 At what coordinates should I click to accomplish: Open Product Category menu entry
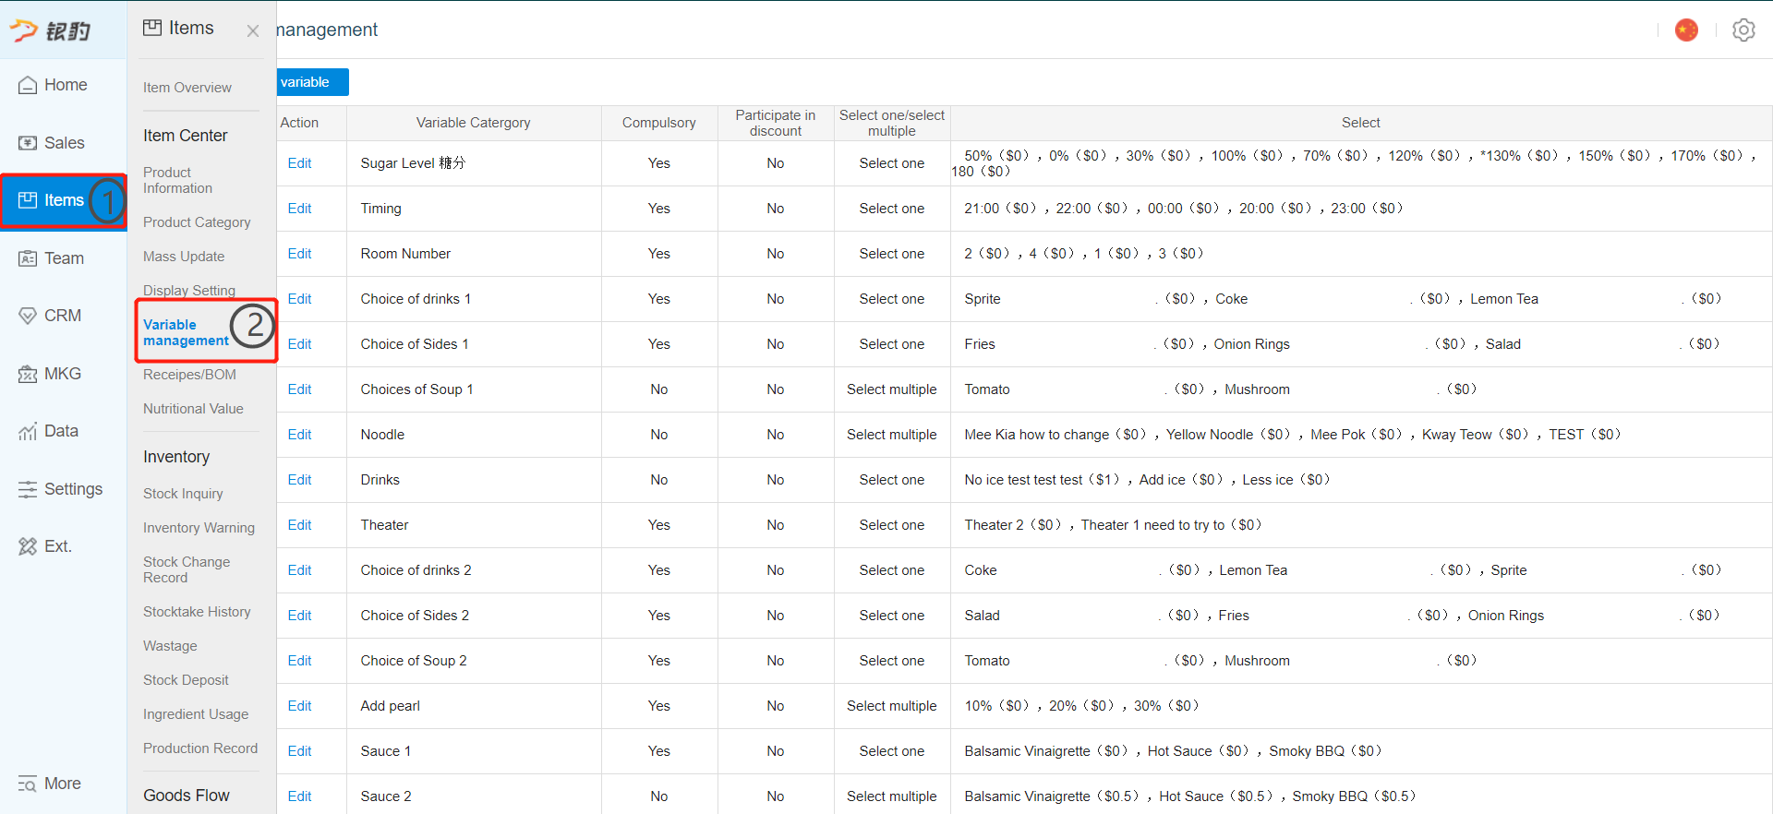click(x=197, y=222)
